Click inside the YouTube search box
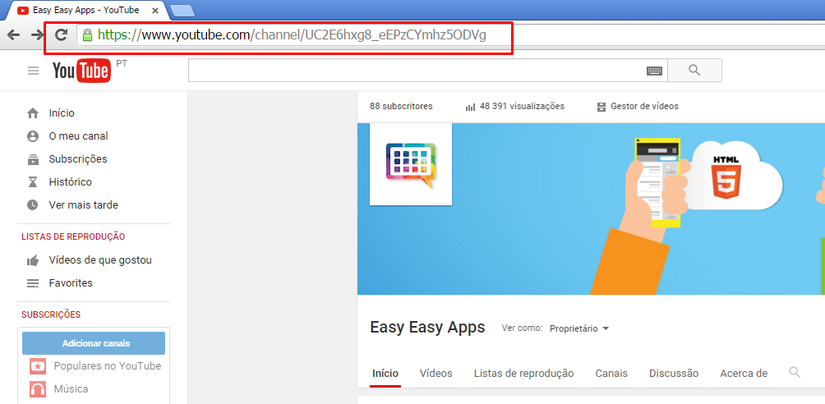 pyautogui.click(x=428, y=71)
